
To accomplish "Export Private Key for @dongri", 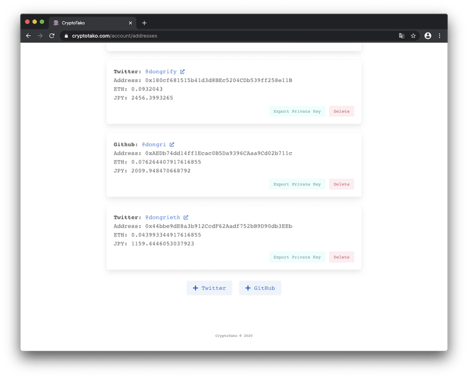I will [297, 184].
